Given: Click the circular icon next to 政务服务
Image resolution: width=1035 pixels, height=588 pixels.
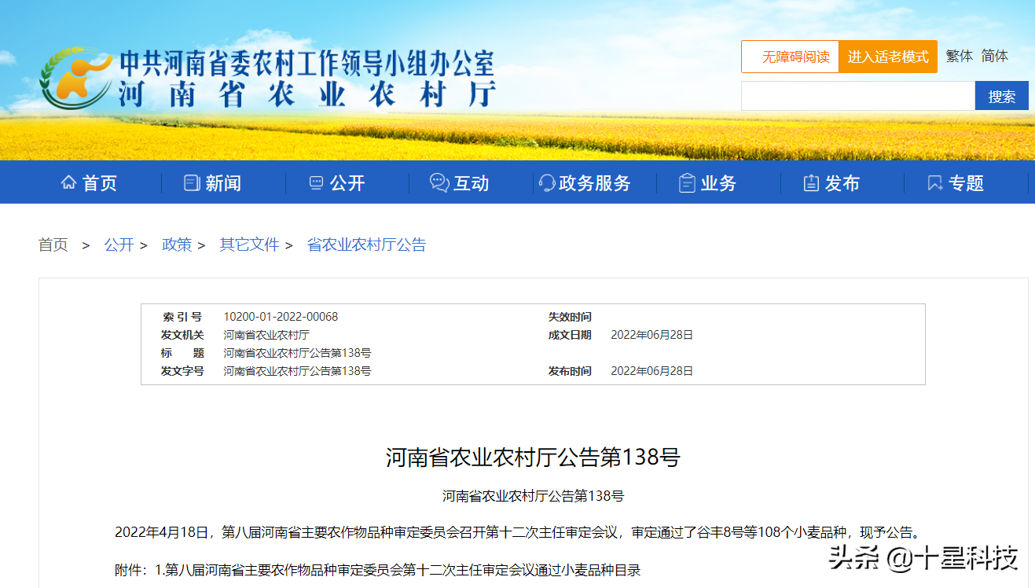Looking at the screenshot, I should tap(545, 182).
